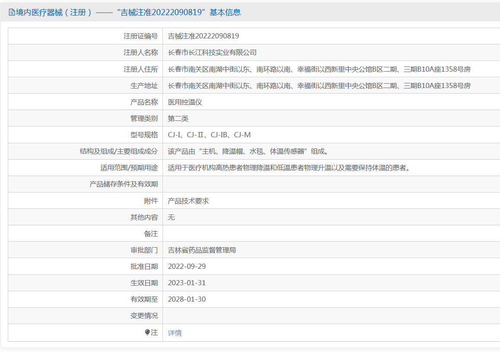
Task: Select approving department 吉林省药品监督管理局
Action: coord(202,250)
